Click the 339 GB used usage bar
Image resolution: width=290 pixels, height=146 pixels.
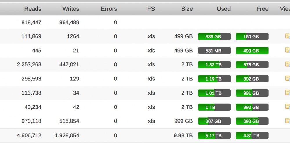(214, 36)
